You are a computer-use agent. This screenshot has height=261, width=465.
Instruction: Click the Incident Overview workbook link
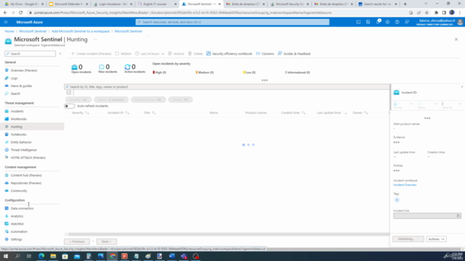tap(405, 185)
